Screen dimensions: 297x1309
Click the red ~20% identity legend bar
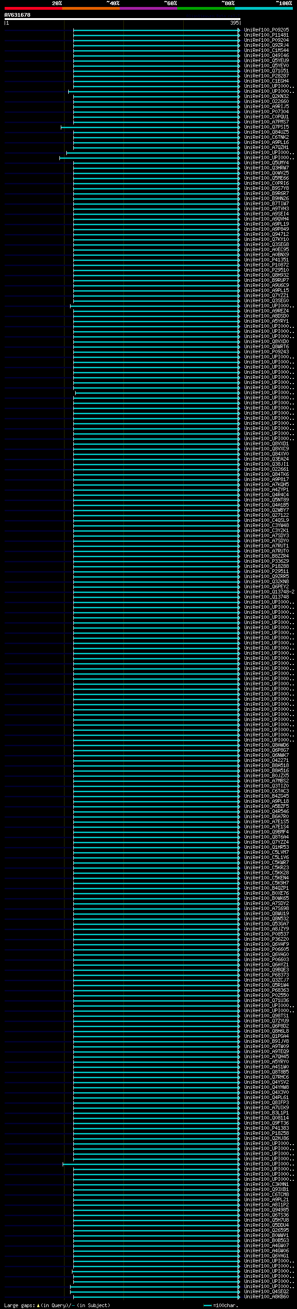click(x=33, y=8)
